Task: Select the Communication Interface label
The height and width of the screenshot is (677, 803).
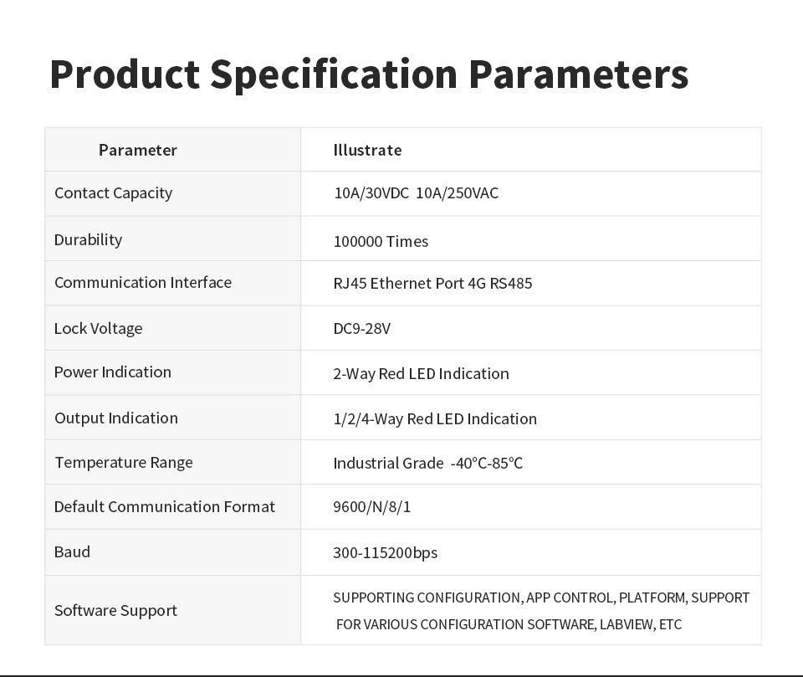Action: 143,282
